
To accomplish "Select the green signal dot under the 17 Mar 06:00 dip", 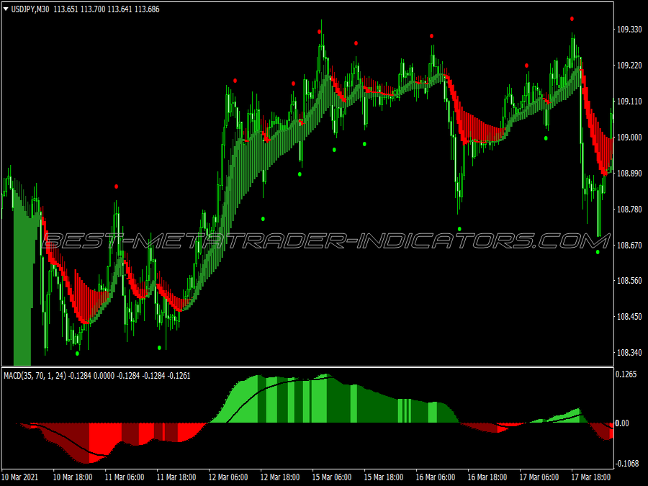I will pos(546,138).
